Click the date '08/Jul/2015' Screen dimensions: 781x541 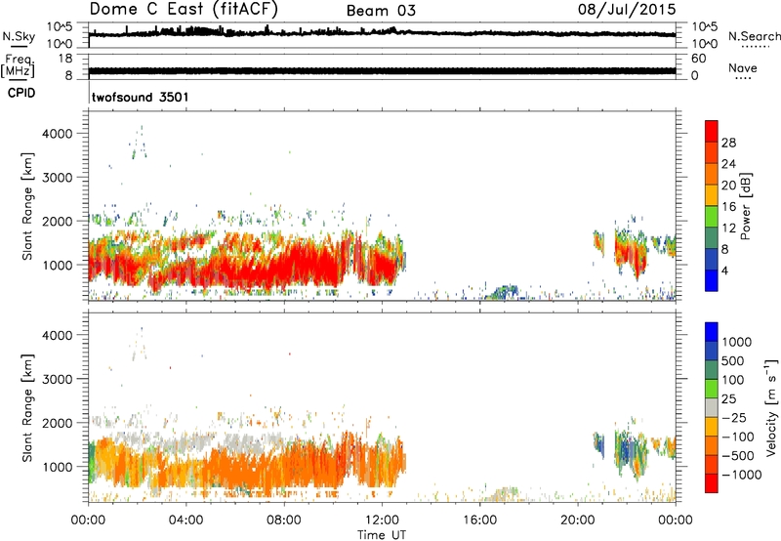click(x=627, y=10)
